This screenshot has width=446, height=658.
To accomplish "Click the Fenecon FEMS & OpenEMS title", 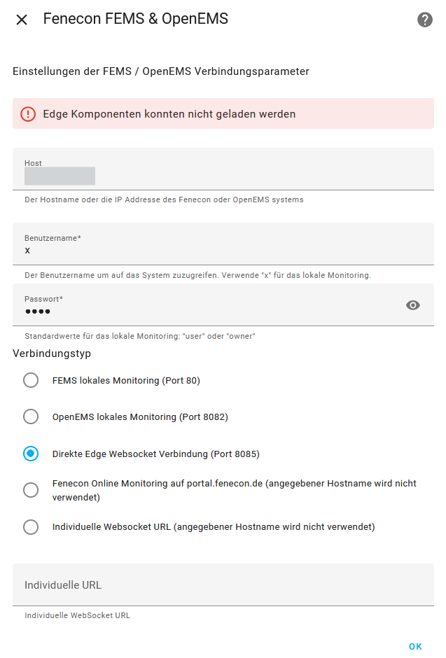I will tap(136, 19).
